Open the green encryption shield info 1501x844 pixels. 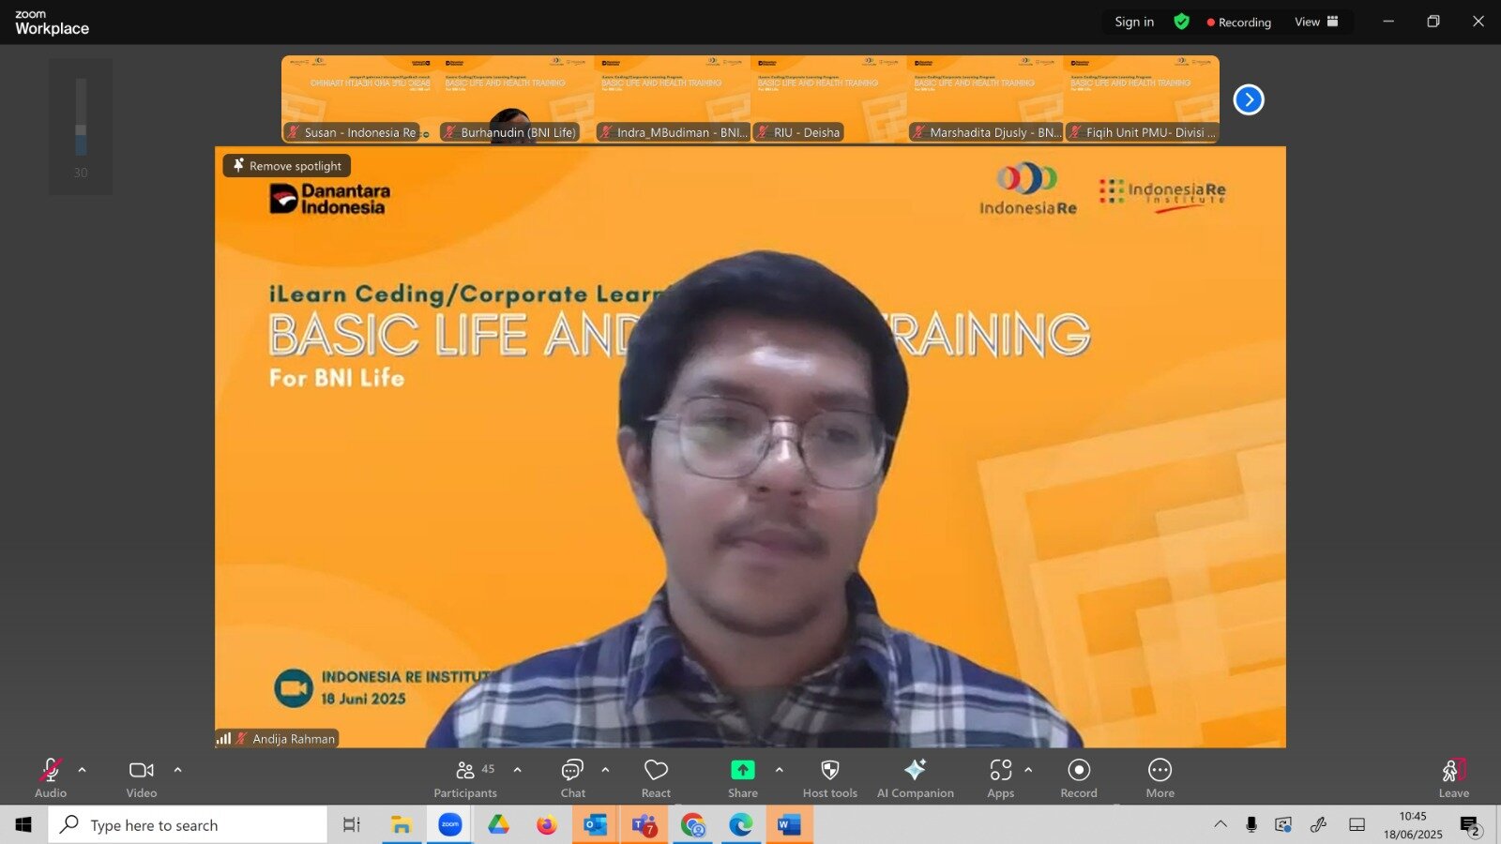(x=1182, y=22)
